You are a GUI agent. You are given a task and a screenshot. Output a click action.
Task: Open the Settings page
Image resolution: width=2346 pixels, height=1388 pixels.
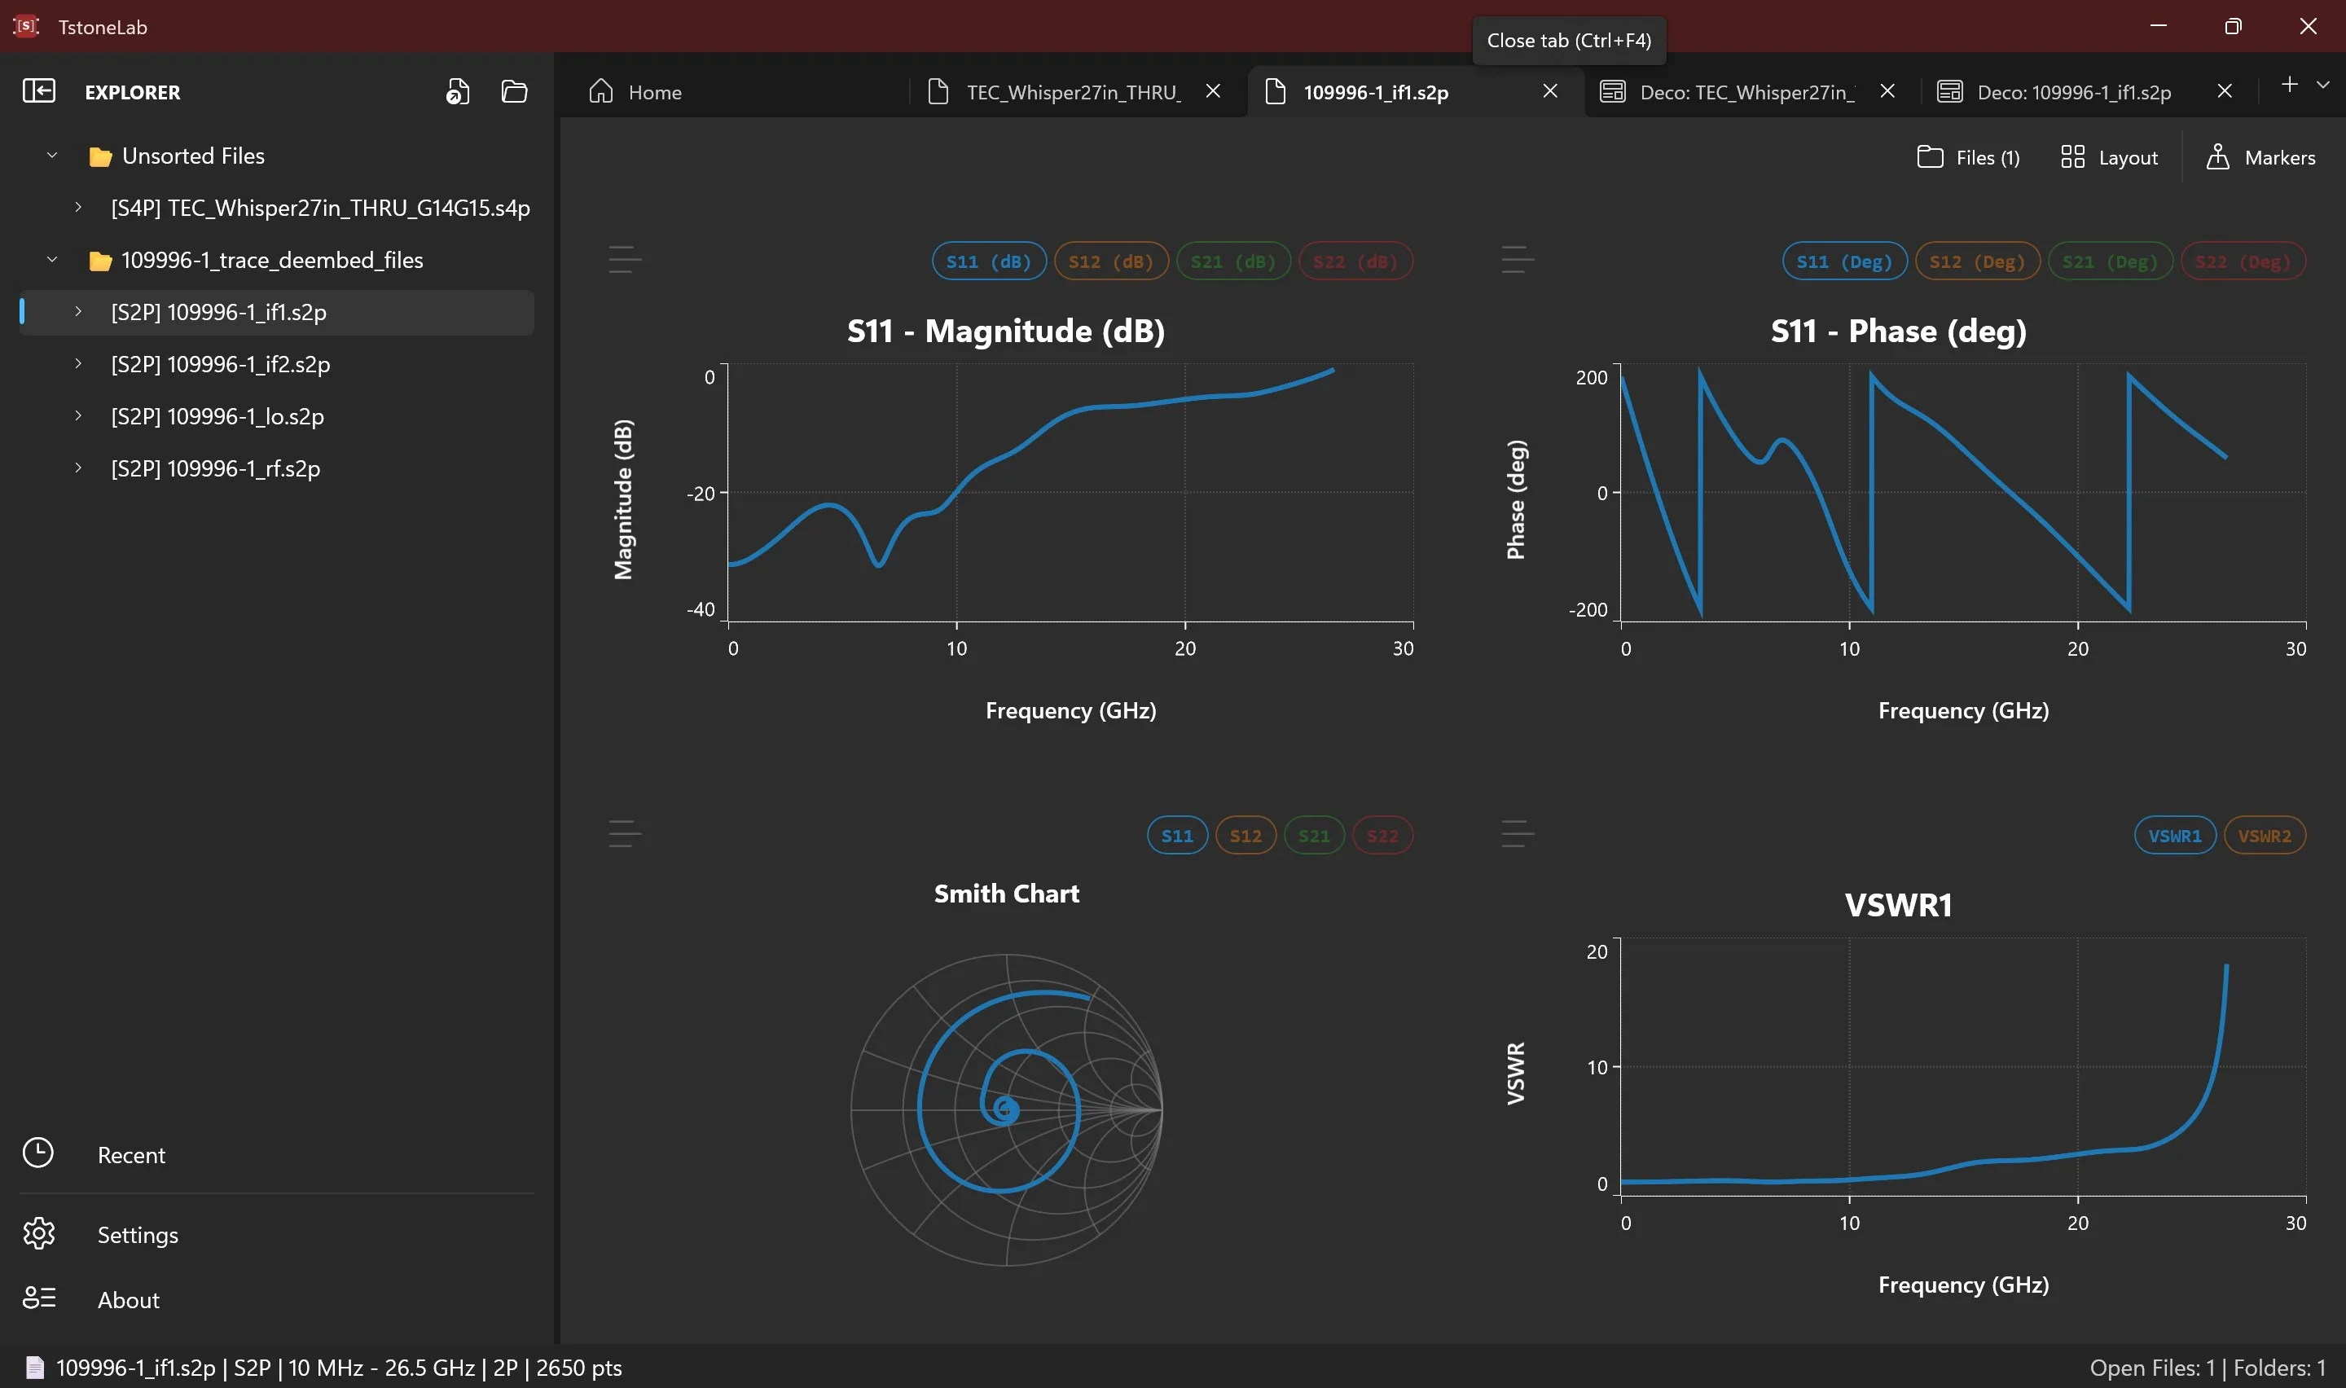[277, 1234]
